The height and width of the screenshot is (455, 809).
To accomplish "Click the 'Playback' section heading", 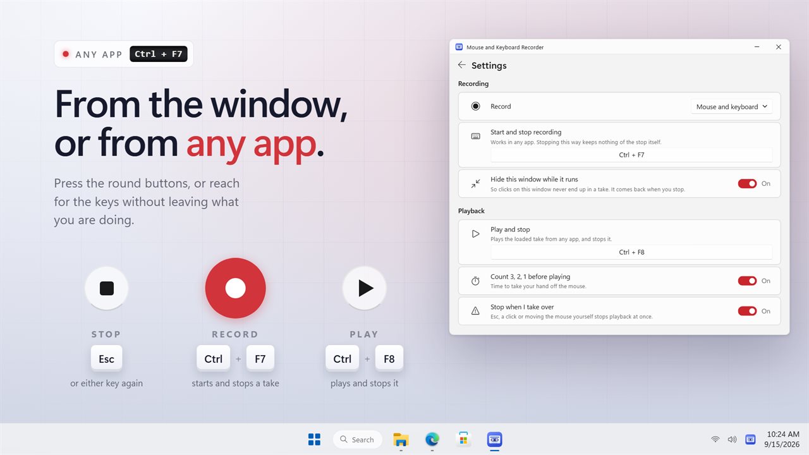I will click(x=471, y=210).
